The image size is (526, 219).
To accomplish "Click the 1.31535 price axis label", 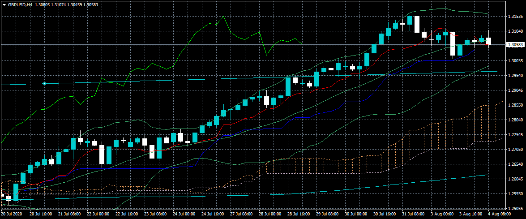I will [515, 17].
